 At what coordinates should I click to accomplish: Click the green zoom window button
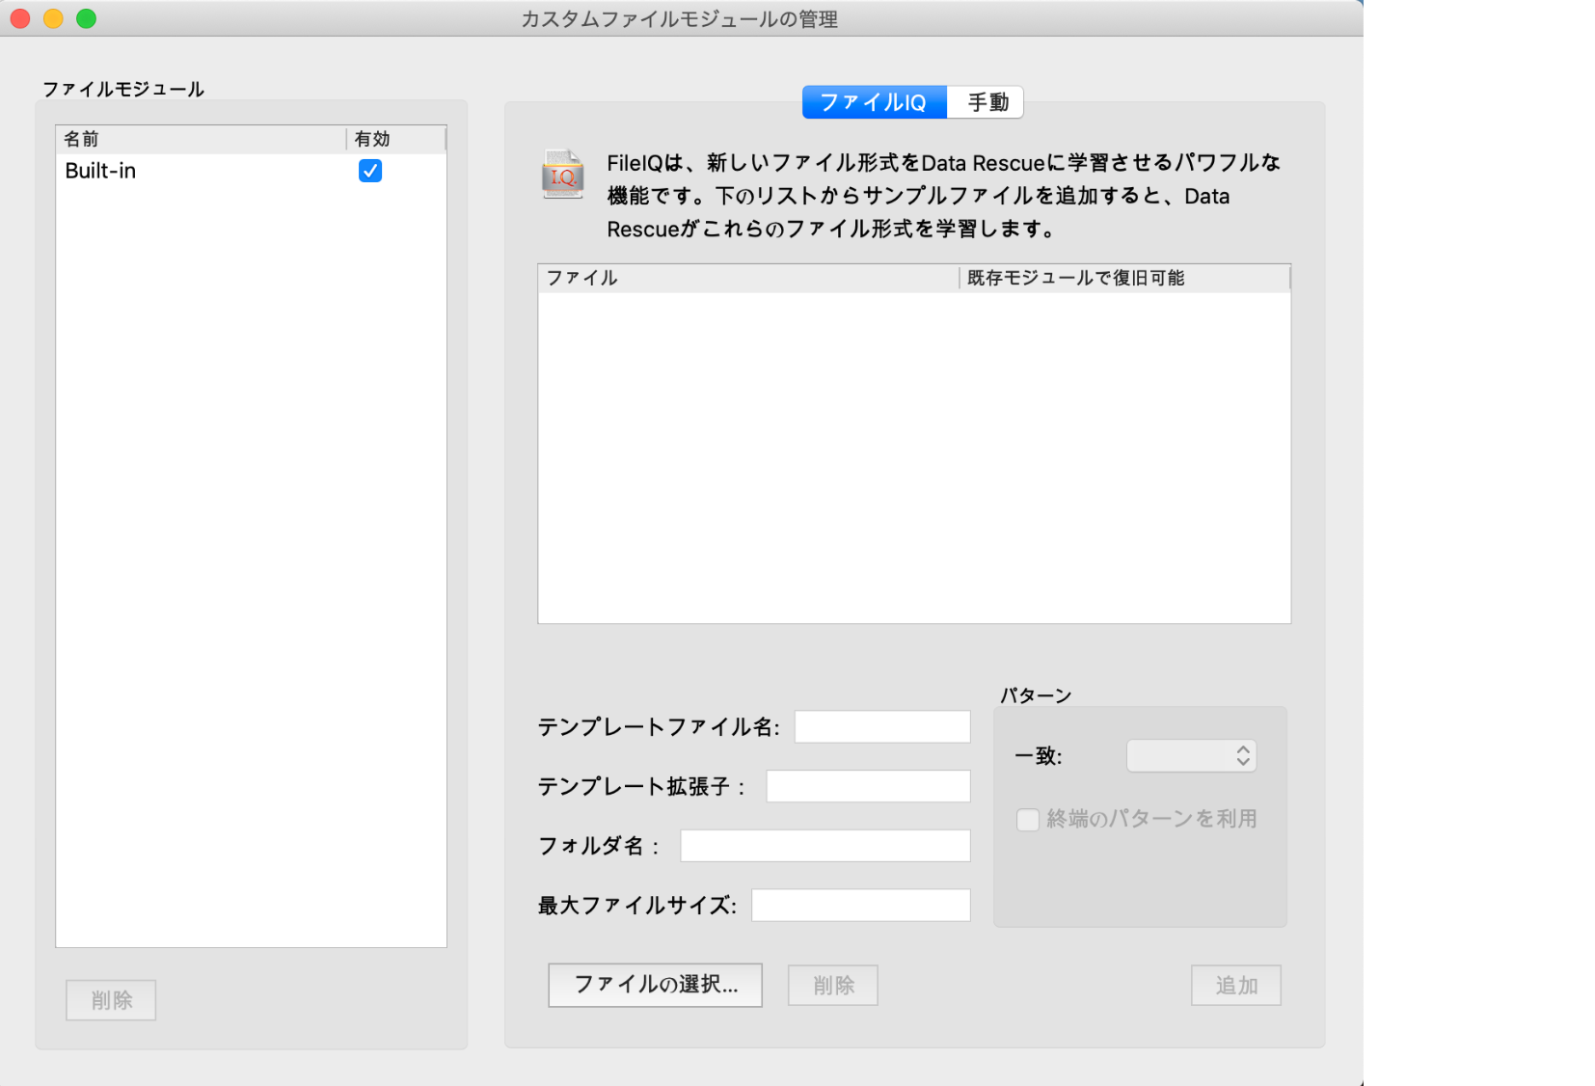(87, 18)
